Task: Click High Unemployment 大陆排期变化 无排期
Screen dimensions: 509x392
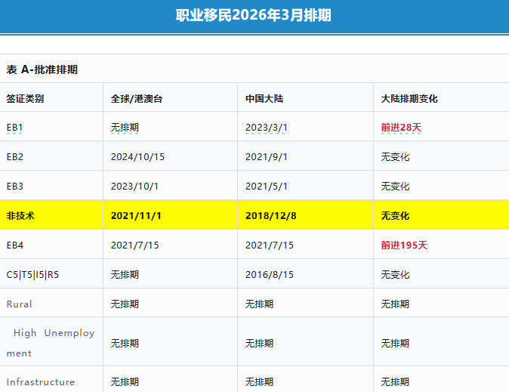Action: pyautogui.click(x=395, y=344)
